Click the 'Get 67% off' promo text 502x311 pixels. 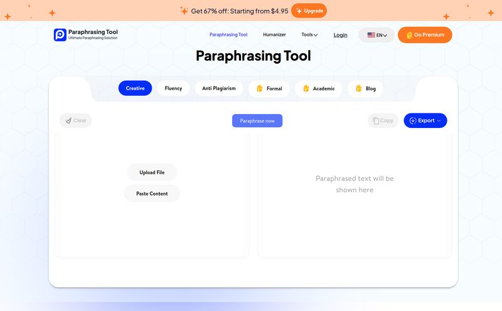tap(240, 11)
